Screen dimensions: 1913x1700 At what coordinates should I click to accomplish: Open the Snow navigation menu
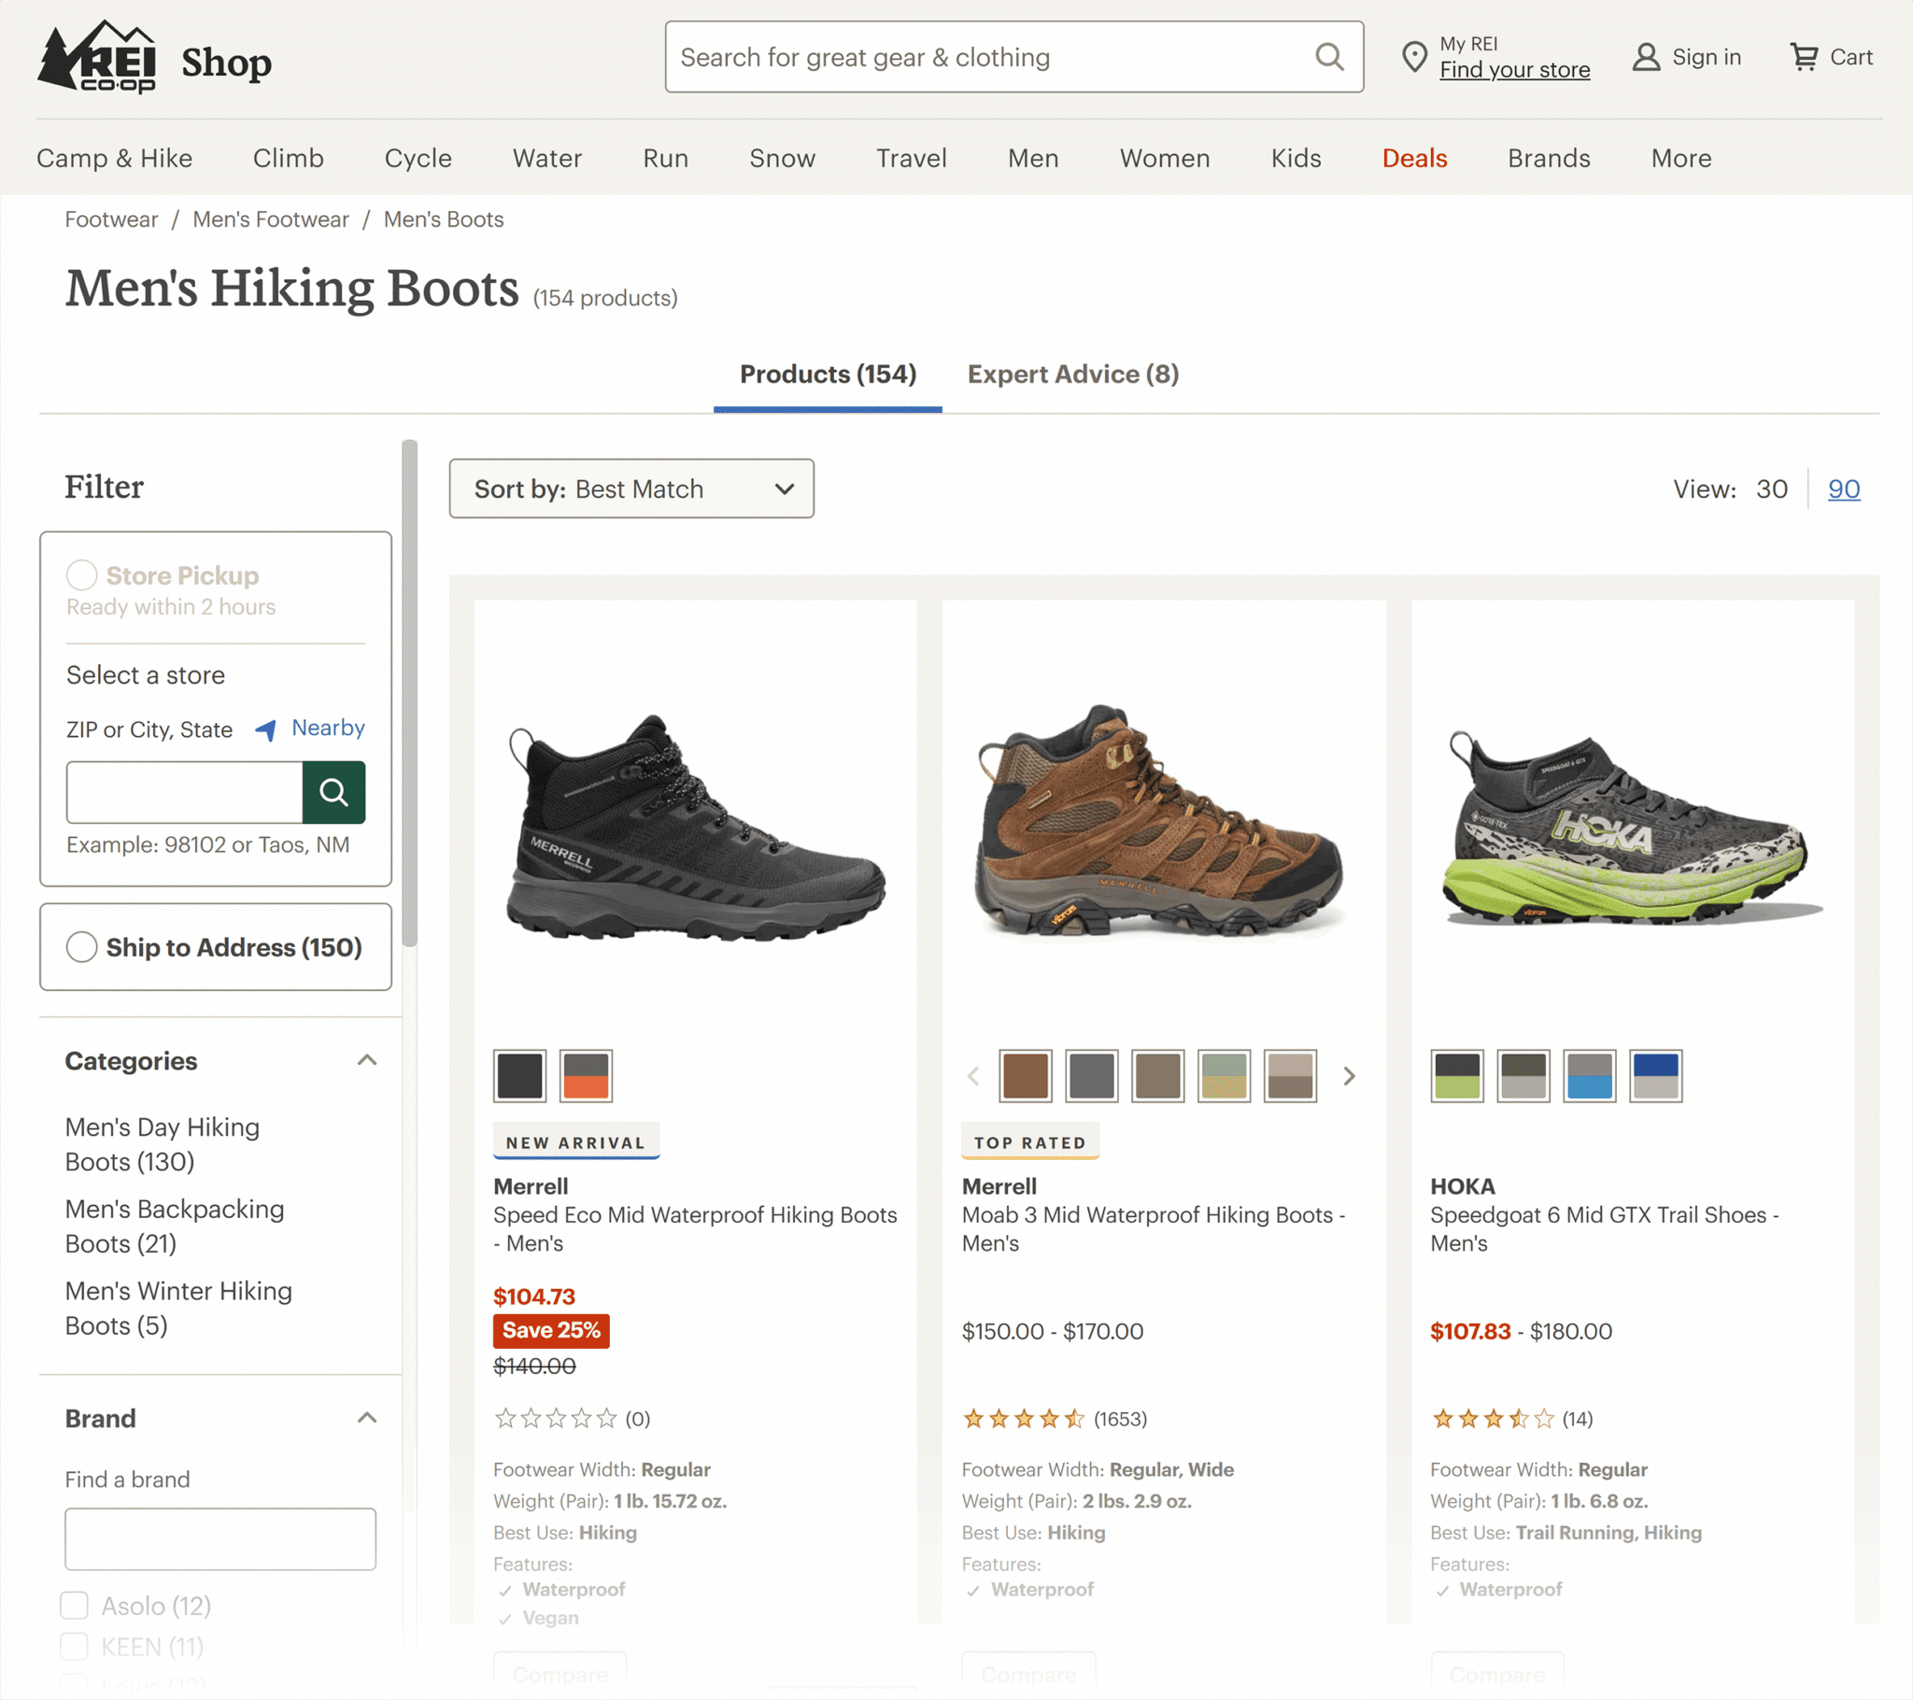tap(782, 158)
